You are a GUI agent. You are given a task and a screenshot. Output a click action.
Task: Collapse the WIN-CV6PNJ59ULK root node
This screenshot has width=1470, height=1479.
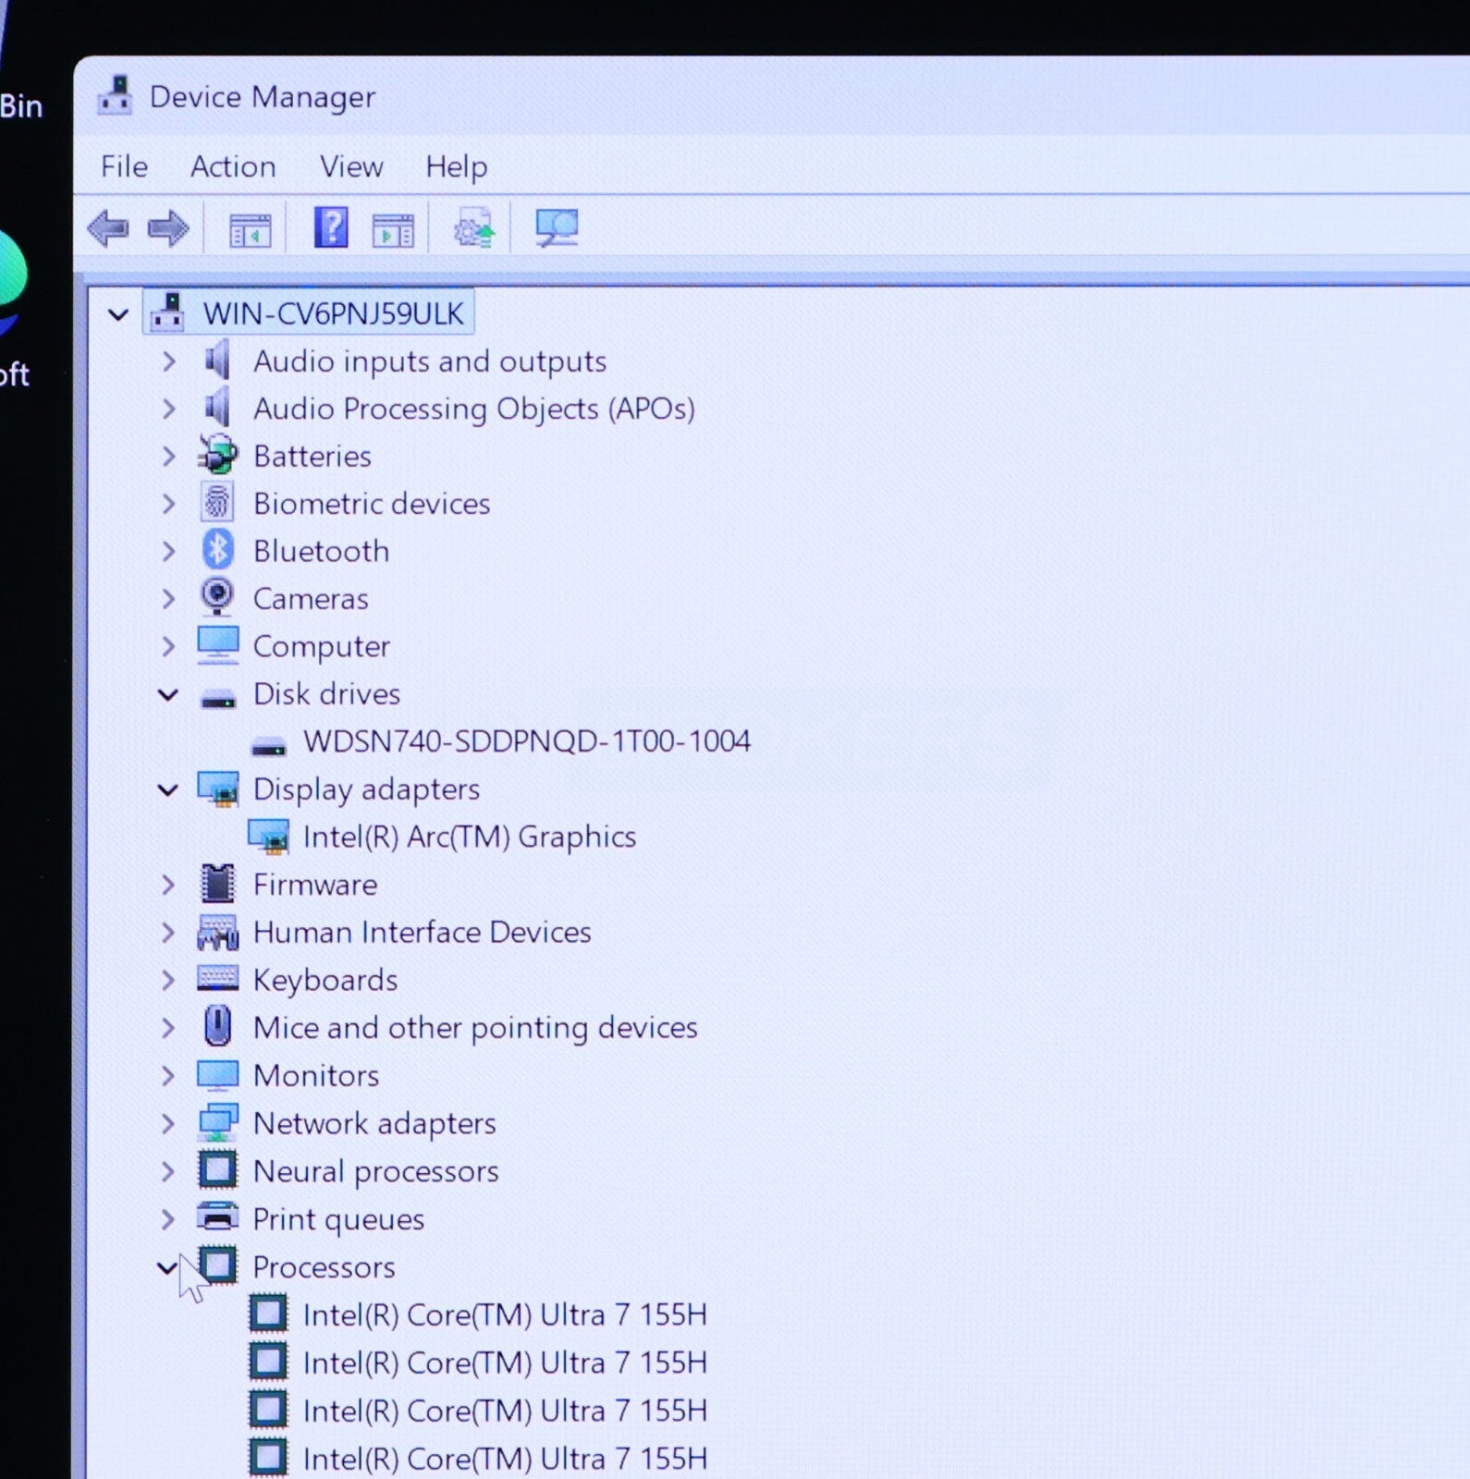(118, 314)
